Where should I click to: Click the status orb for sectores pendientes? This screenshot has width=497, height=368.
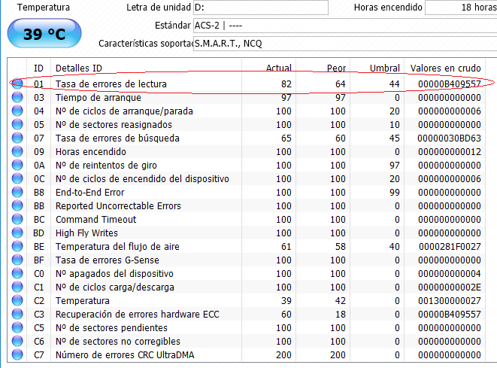tap(17, 327)
